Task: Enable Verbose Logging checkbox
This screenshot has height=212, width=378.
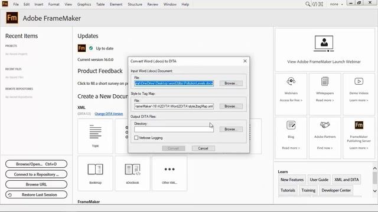Action: coord(136,138)
